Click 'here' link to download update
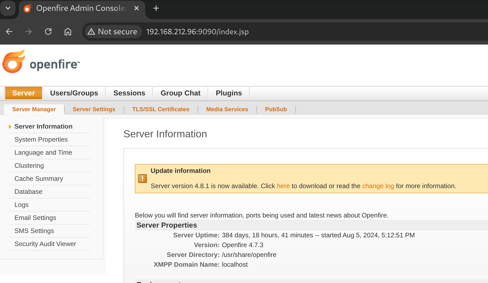Screen dimensions: 488x283 [x=283, y=186]
